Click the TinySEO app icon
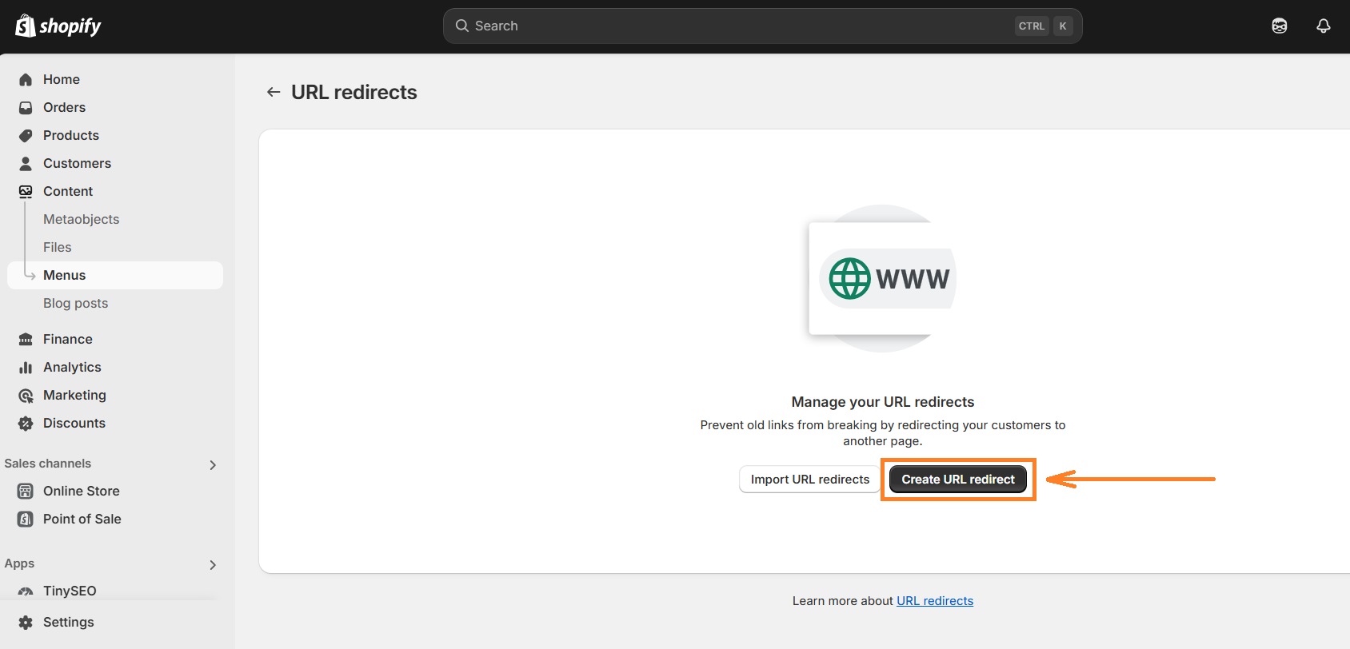This screenshot has height=649, width=1350. [26, 591]
